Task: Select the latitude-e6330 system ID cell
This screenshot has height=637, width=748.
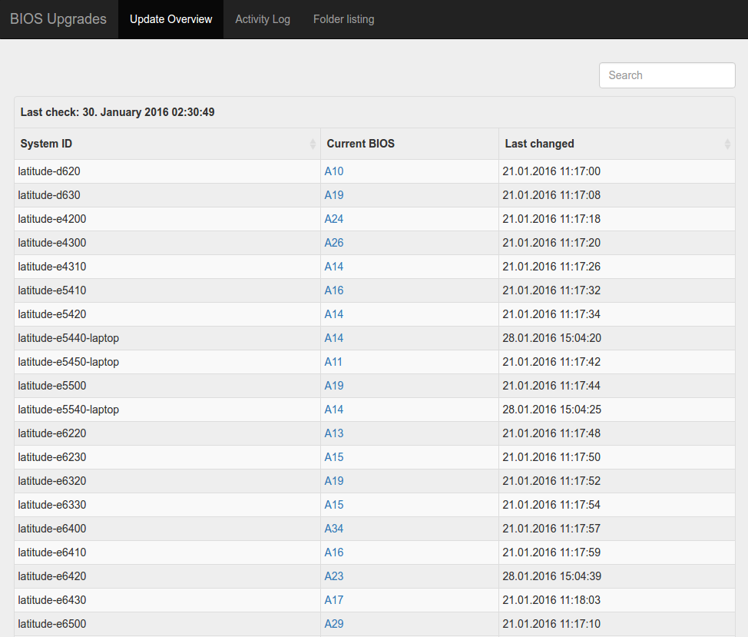Action: point(167,505)
